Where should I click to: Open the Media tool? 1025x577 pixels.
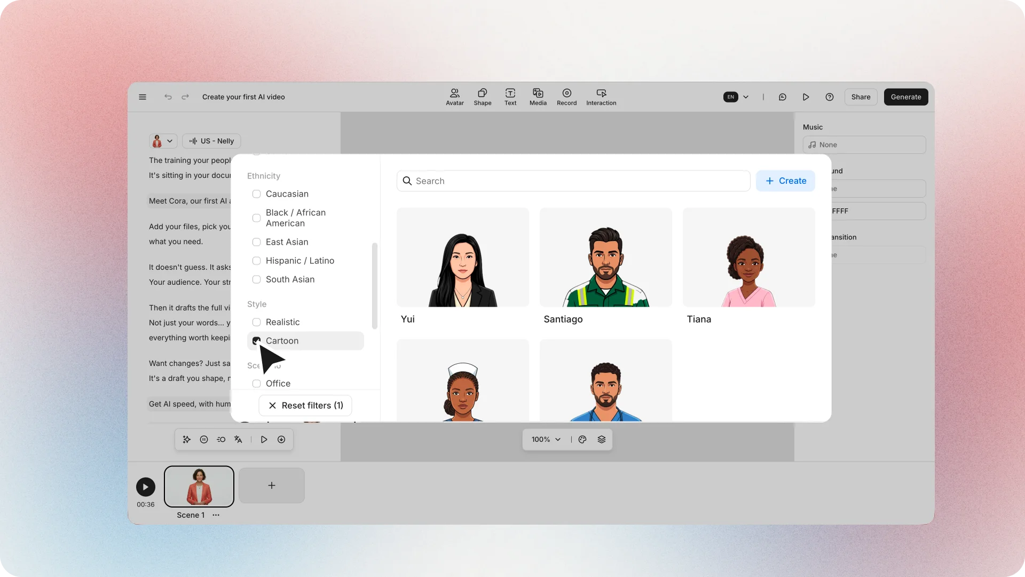[x=538, y=97]
